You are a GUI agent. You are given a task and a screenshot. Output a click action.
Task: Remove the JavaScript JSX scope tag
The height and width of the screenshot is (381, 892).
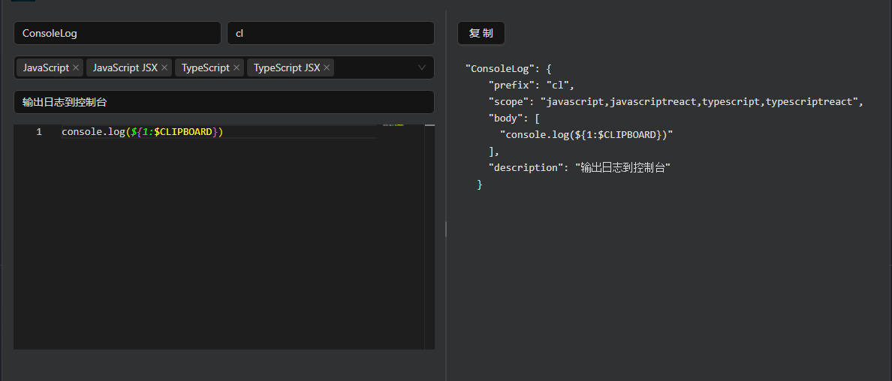(164, 67)
